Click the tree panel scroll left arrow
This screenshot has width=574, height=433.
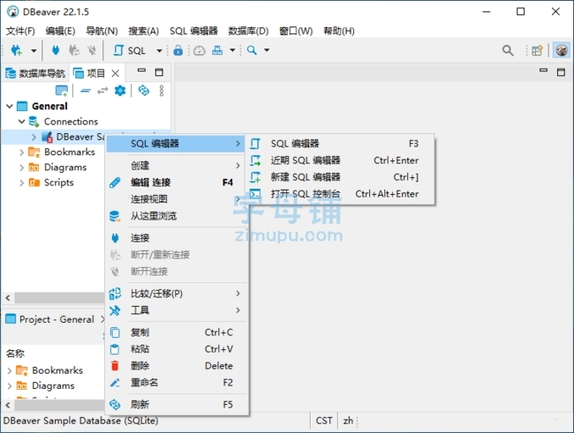click(8, 298)
